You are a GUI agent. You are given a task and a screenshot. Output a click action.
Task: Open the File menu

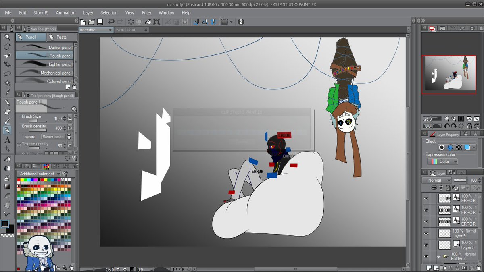point(8,12)
